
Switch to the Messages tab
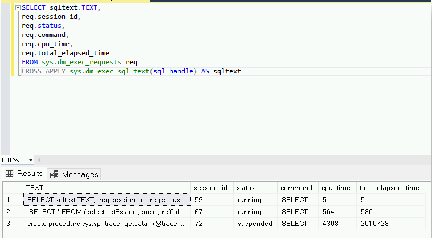coord(74,174)
